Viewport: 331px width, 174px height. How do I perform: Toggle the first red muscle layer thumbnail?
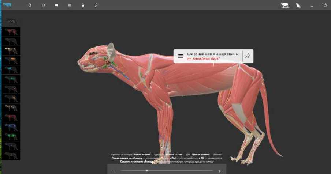tap(11, 32)
